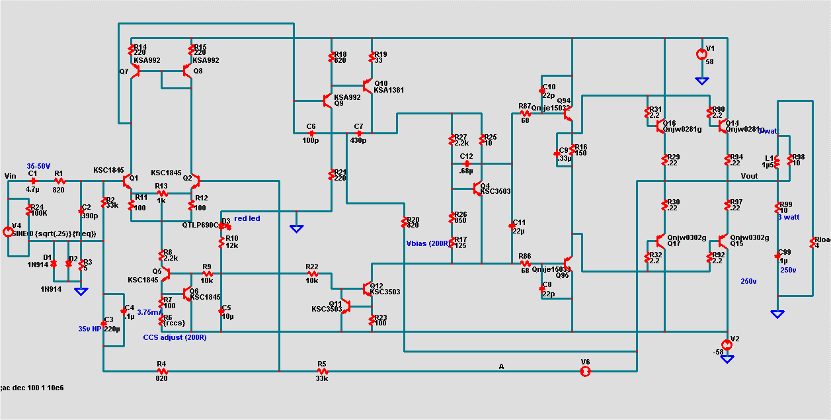Select feedback capacitor C3 220µ
This screenshot has height=420, width=831.
104,323
